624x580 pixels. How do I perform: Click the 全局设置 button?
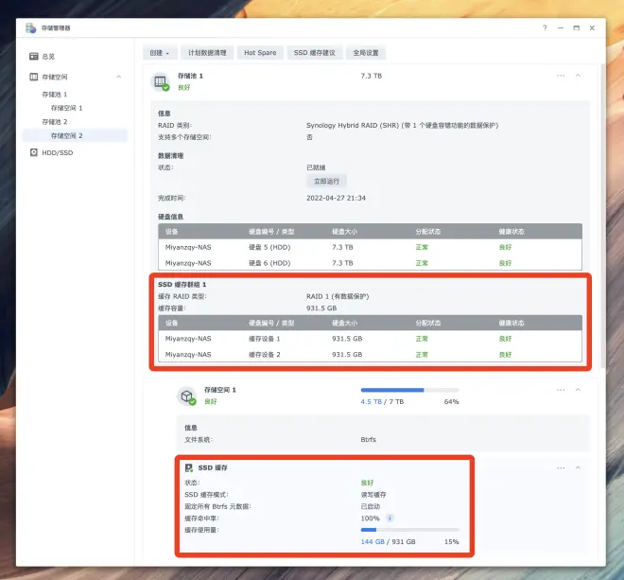tap(366, 53)
